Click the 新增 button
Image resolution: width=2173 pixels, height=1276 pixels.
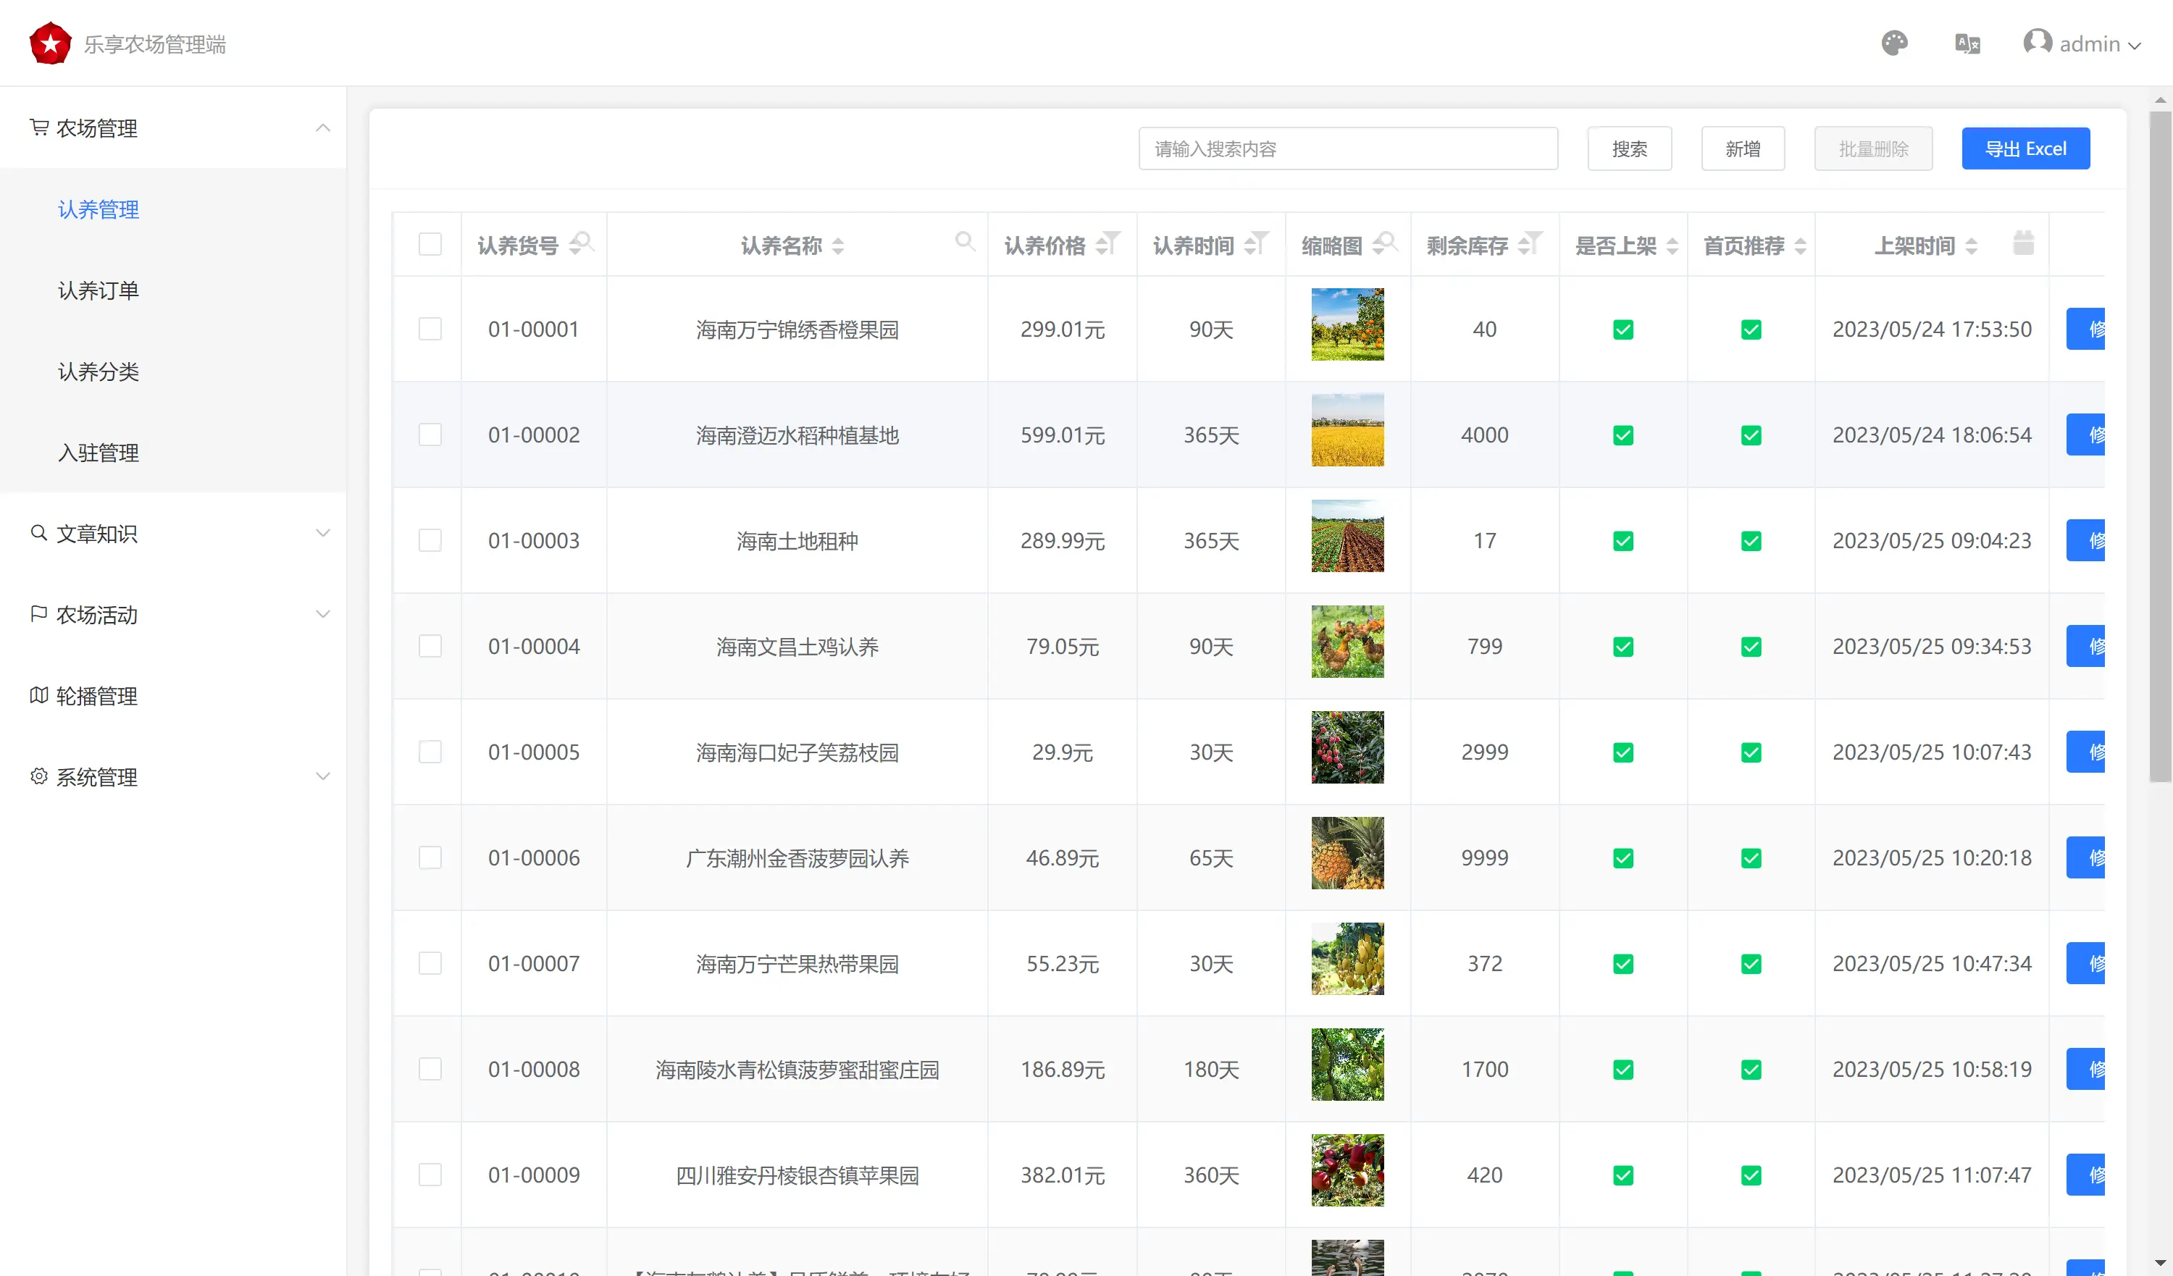(x=1742, y=148)
